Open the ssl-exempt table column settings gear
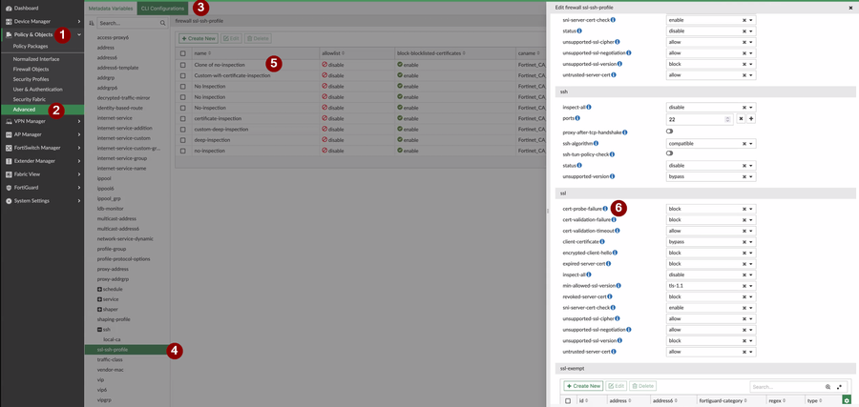The width and height of the screenshot is (859, 407). coord(846,401)
